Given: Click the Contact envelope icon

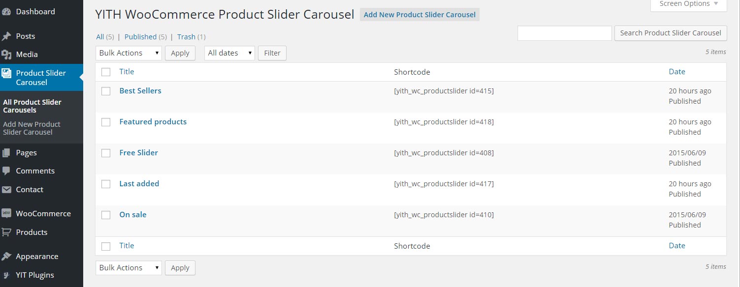Looking at the screenshot, I should pyautogui.click(x=6, y=190).
